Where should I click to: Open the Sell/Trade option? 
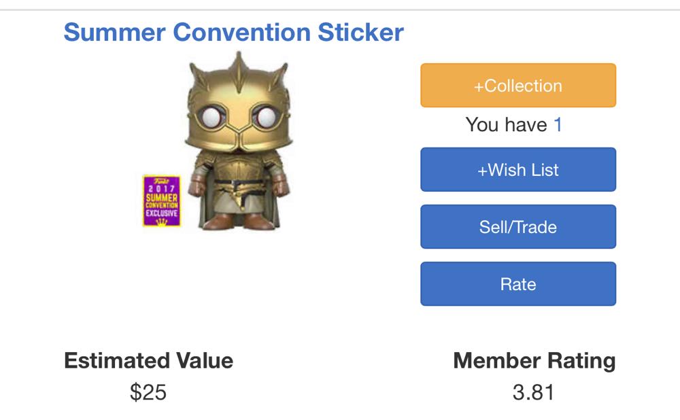point(518,227)
